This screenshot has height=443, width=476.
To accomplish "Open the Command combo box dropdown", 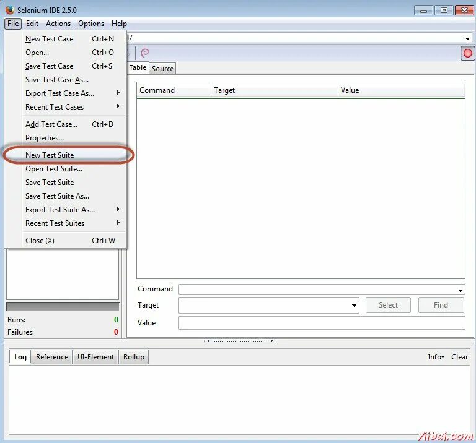I will [460, 290].
